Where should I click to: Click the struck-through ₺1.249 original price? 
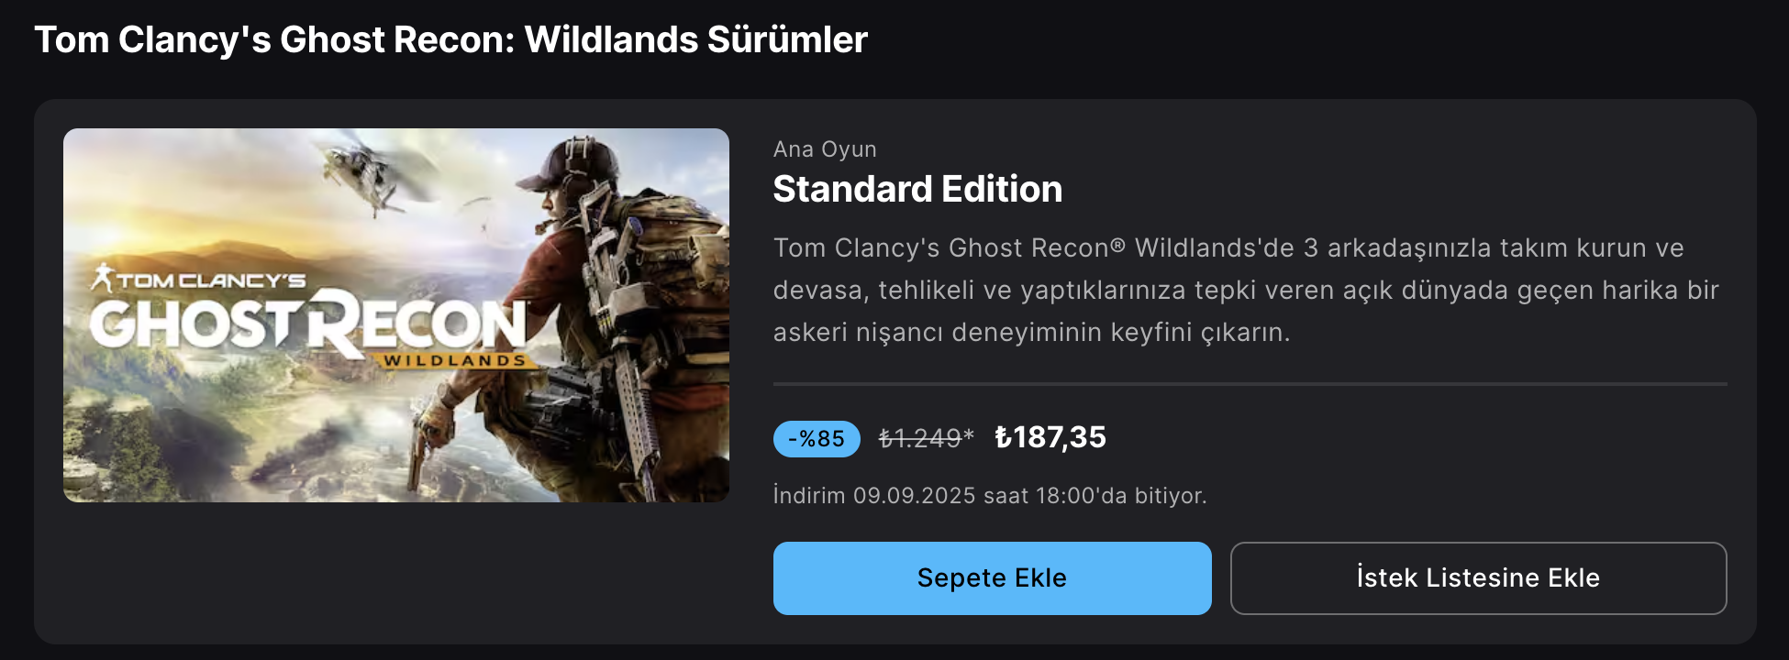[x=920, y=439]
